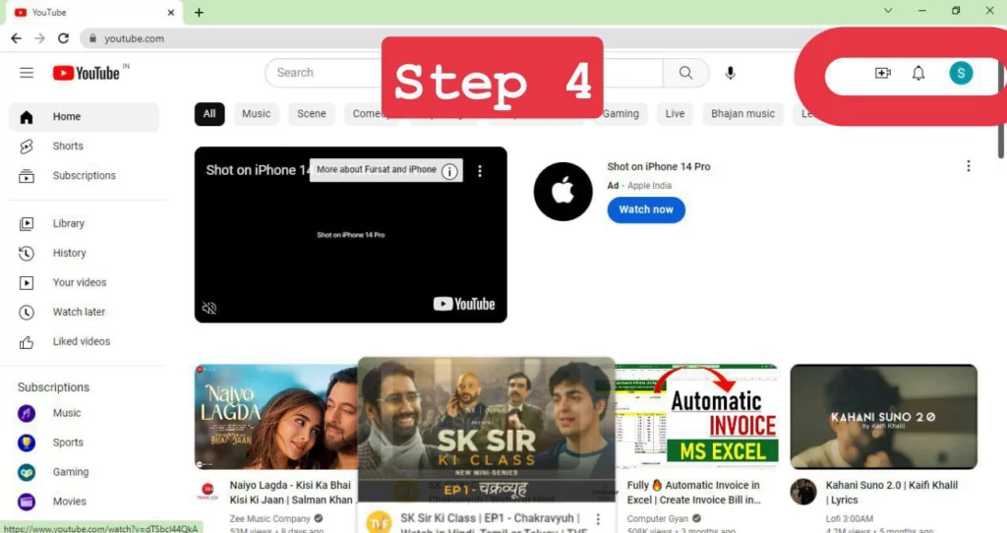Screen dimensions: 1007x533
Task: Open the hamburger guide menu
Action: pyautogui.click(x=27, y=73)
